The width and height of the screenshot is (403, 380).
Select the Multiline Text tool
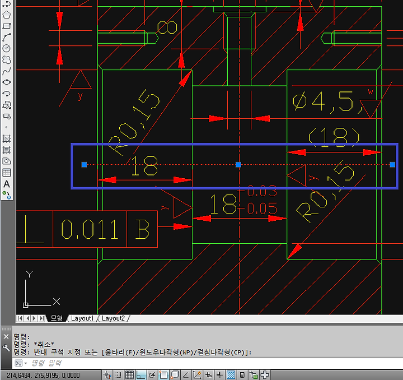(x=6, y=184)
